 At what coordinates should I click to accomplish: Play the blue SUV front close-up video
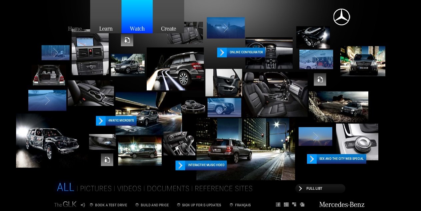(x=224, y=107)
